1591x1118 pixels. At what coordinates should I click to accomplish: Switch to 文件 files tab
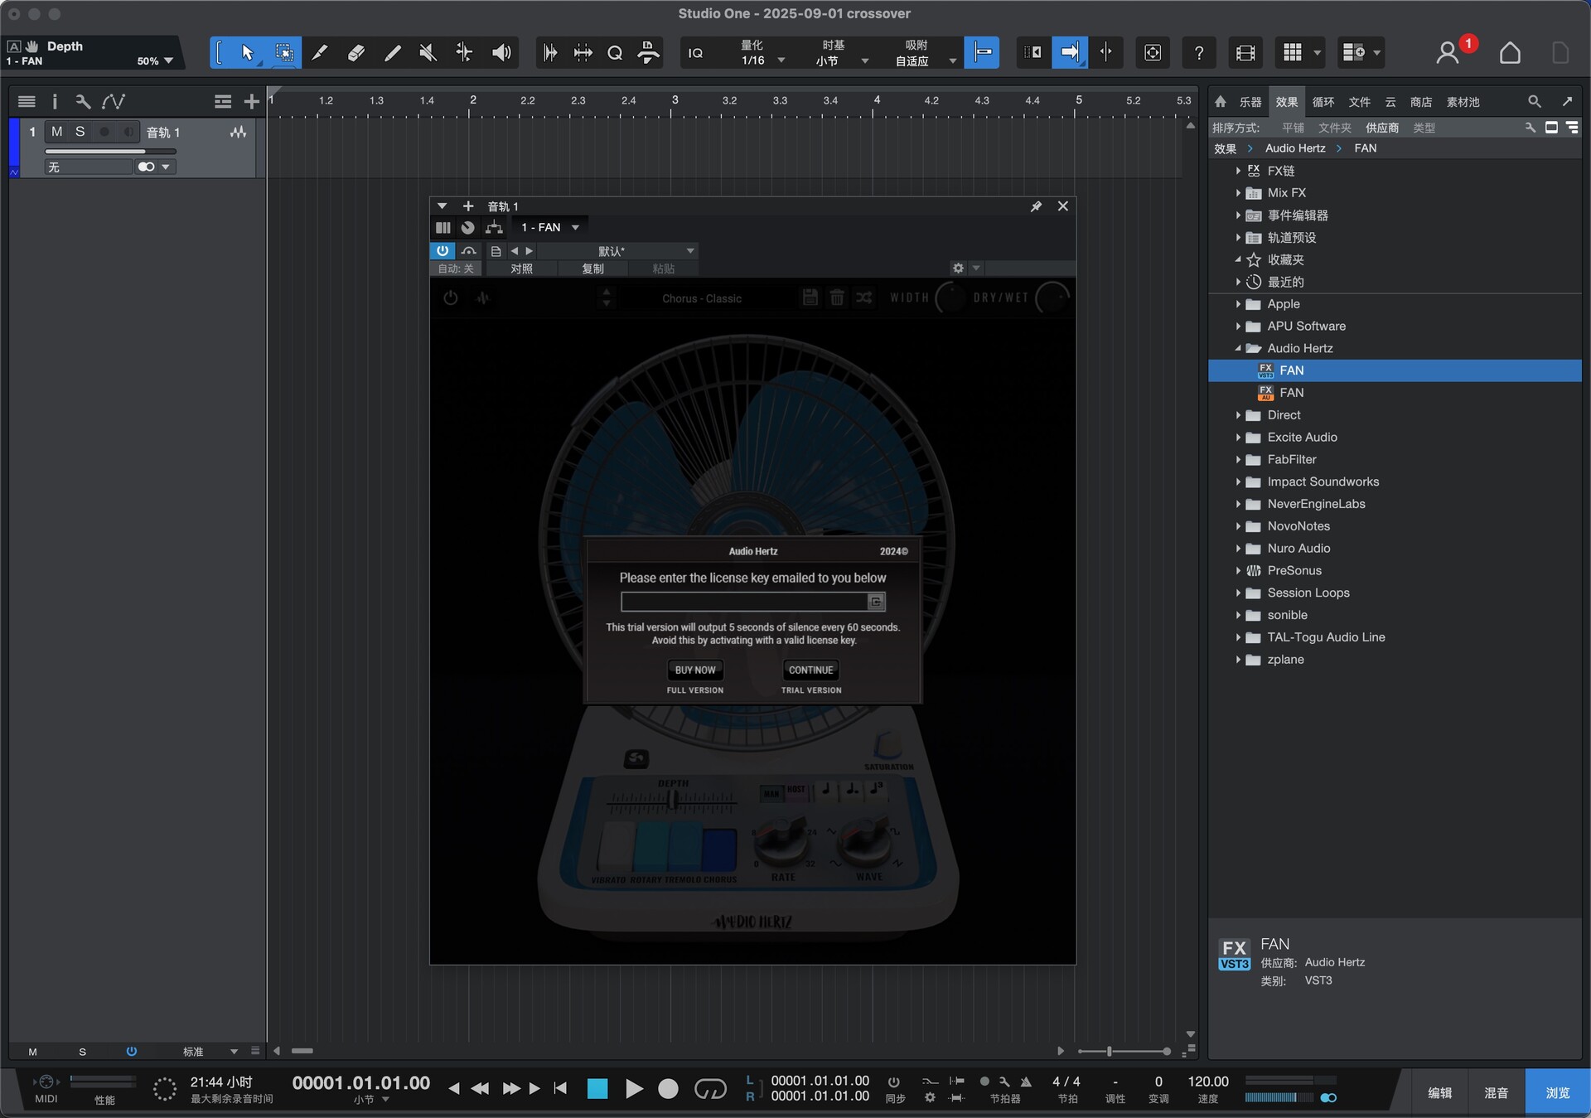1359,102
